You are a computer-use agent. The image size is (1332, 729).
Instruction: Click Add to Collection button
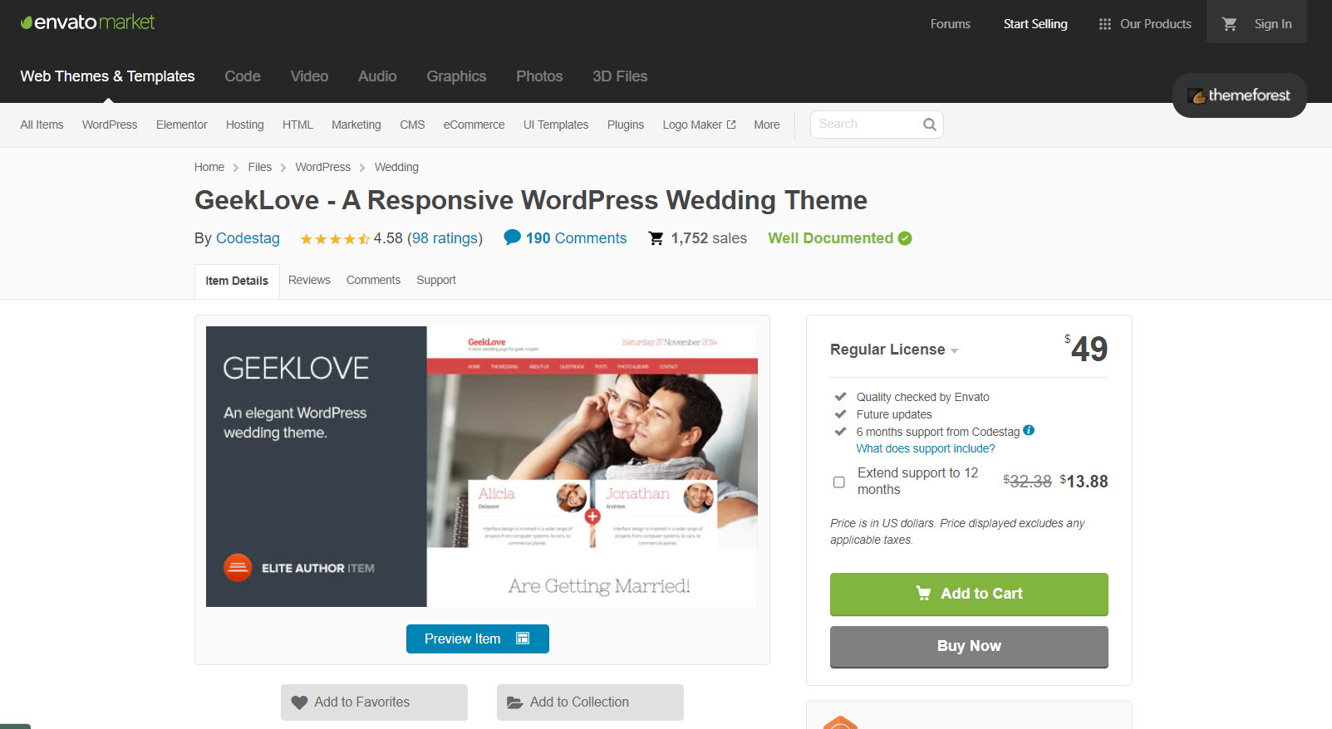pos(590,702)
